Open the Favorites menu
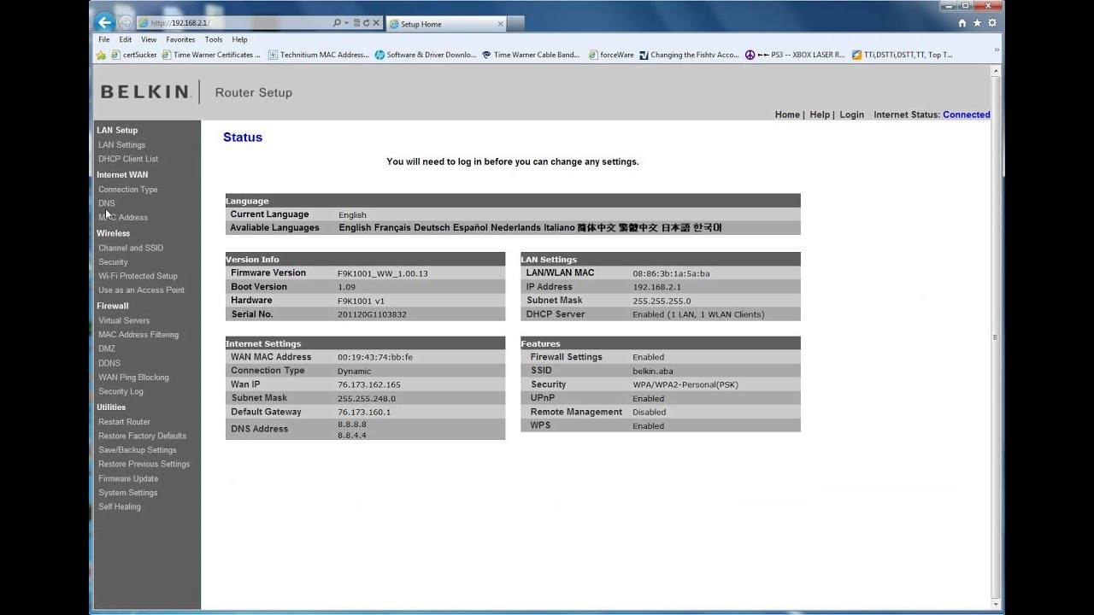The image size is (1094, 615). (x=180, y=39)
